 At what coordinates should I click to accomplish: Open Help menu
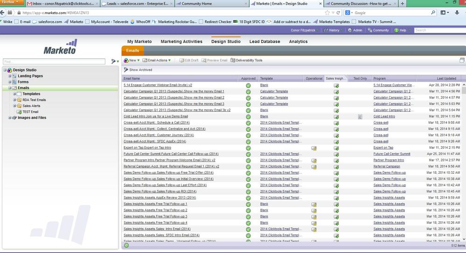coord(402,30)
